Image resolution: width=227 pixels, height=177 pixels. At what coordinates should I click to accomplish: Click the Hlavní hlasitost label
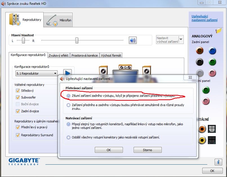pyautogui.click(x=23, y=35)
